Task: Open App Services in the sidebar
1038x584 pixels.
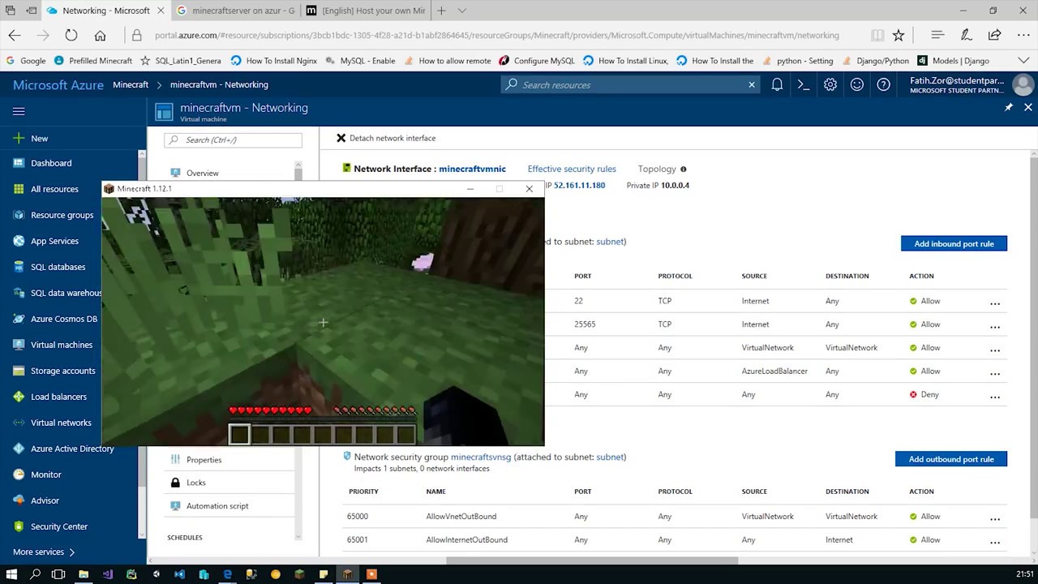Action: tap(54, 241)
